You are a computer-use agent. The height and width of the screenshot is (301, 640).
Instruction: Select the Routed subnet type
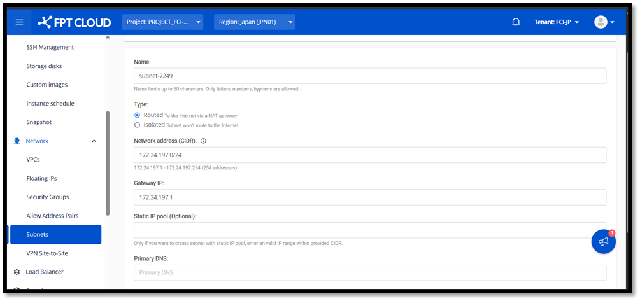138,115
